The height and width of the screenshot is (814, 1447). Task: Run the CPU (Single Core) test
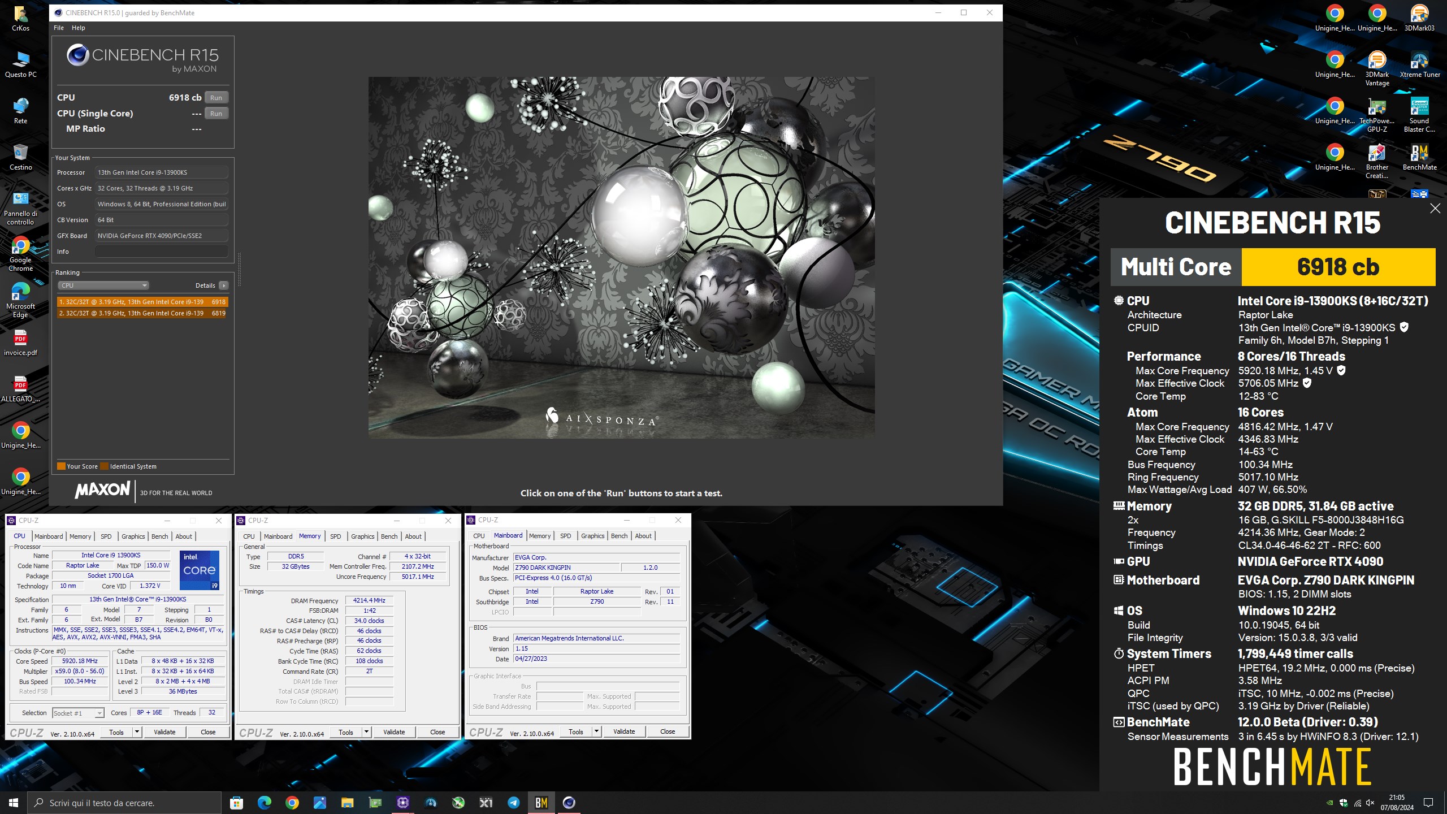click(x=216, y=114)
